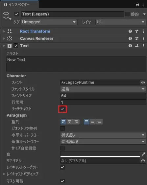Toggle the リッチテキスト checkbox
The width and height of the screenshot is (147, 185).
(62, 109)
